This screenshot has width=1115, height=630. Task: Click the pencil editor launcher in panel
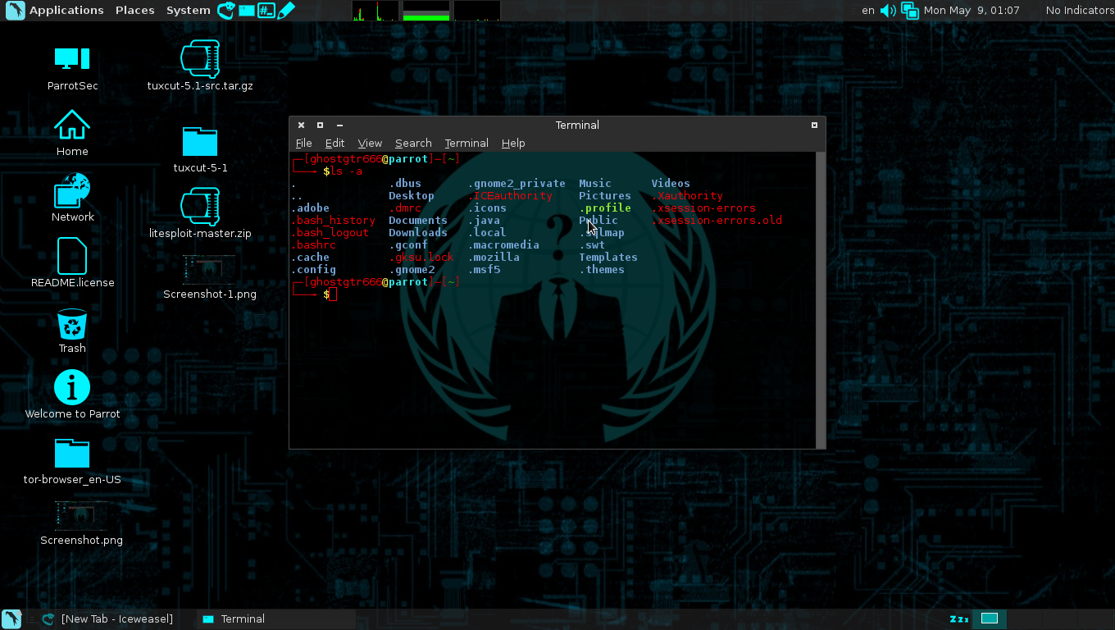click(285, 11)
